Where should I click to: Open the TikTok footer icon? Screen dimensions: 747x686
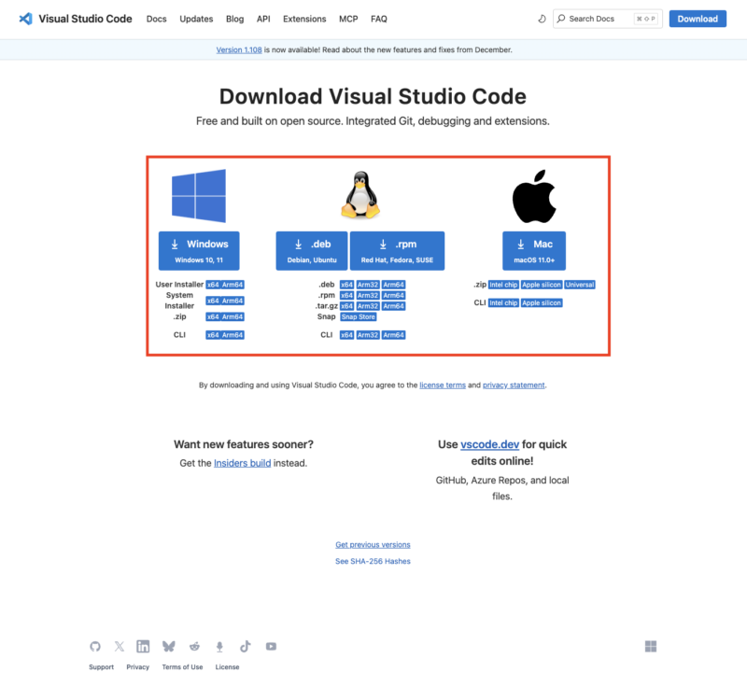245,646
